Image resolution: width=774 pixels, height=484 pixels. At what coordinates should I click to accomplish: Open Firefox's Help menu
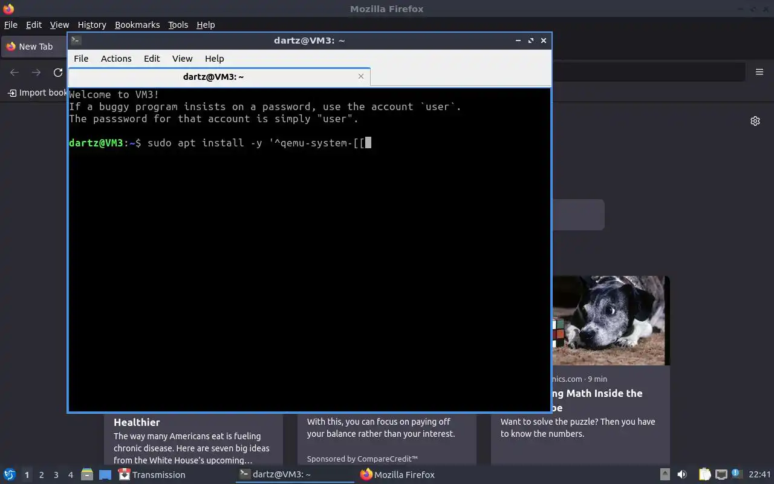click(206, 25)
